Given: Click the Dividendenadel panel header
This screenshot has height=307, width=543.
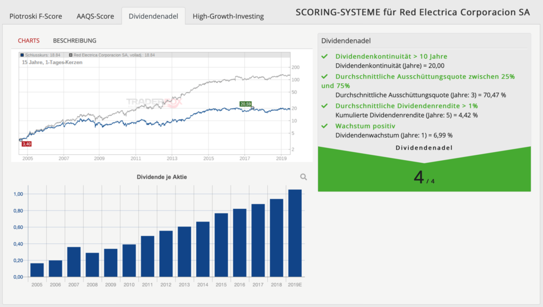Looking at the screenshot, I should pos(346,41).
